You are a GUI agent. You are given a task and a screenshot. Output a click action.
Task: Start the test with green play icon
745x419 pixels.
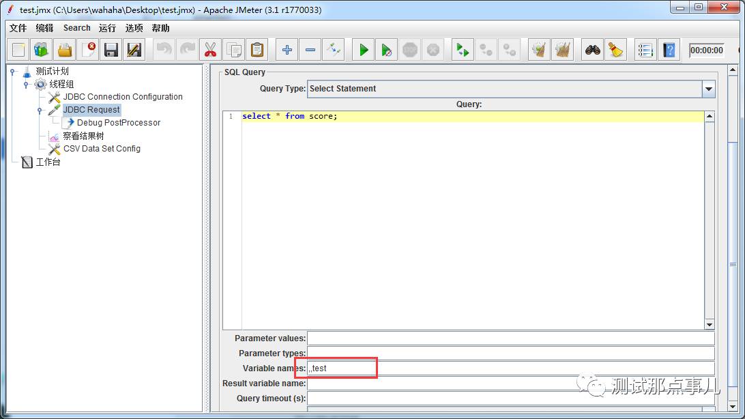(x=364, y=50)
